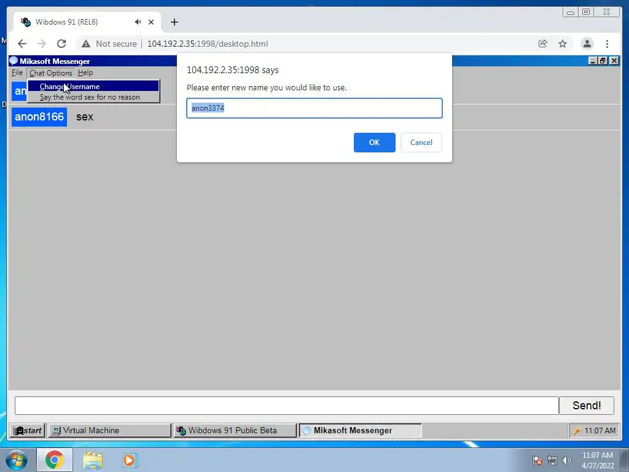The height and width of the screenshot is (472, 629).
Task: Minimize the outer Chrome window
Action: (571, 12)
